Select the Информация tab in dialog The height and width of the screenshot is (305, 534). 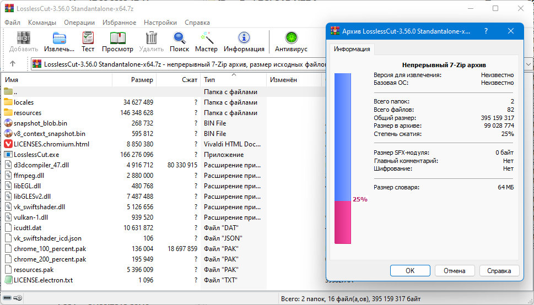[x=352, y=49]
